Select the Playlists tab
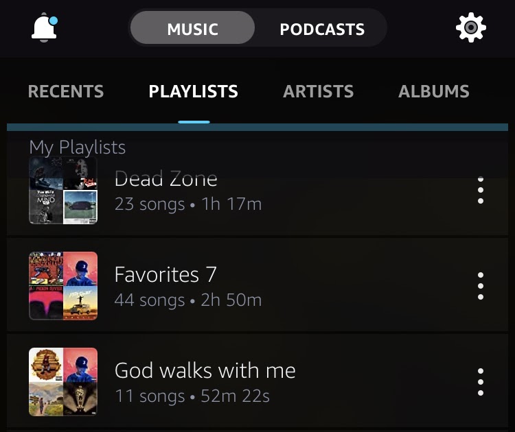 194,92
